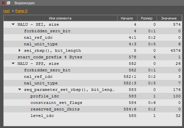This screenshot has height=128, width=184.
Task: Click size 0:6 of constraint_set_flags
Action: (152, 103)
